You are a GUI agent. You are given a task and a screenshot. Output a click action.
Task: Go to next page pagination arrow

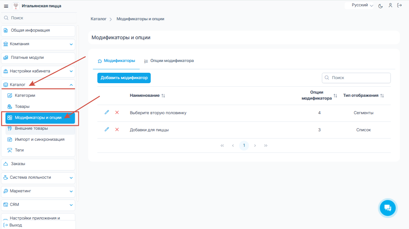[x=255, y=145]
